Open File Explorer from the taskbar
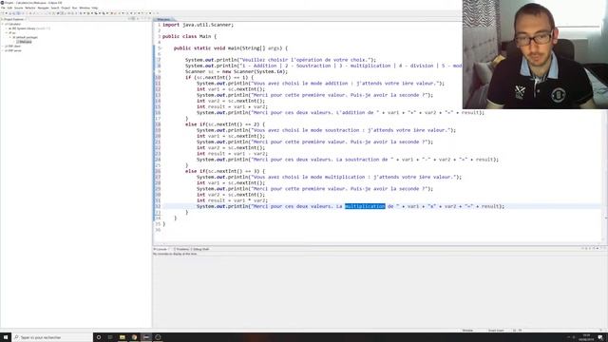Viewport: 608px width, 342px height. tap(123, 337)
